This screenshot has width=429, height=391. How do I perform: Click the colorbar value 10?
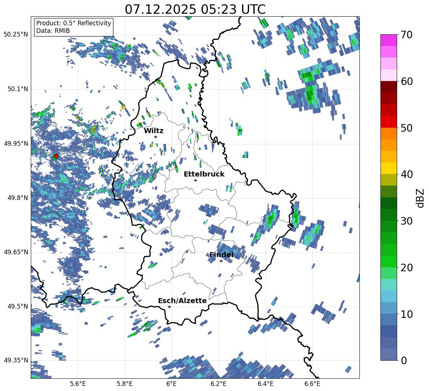coord(407,314)
